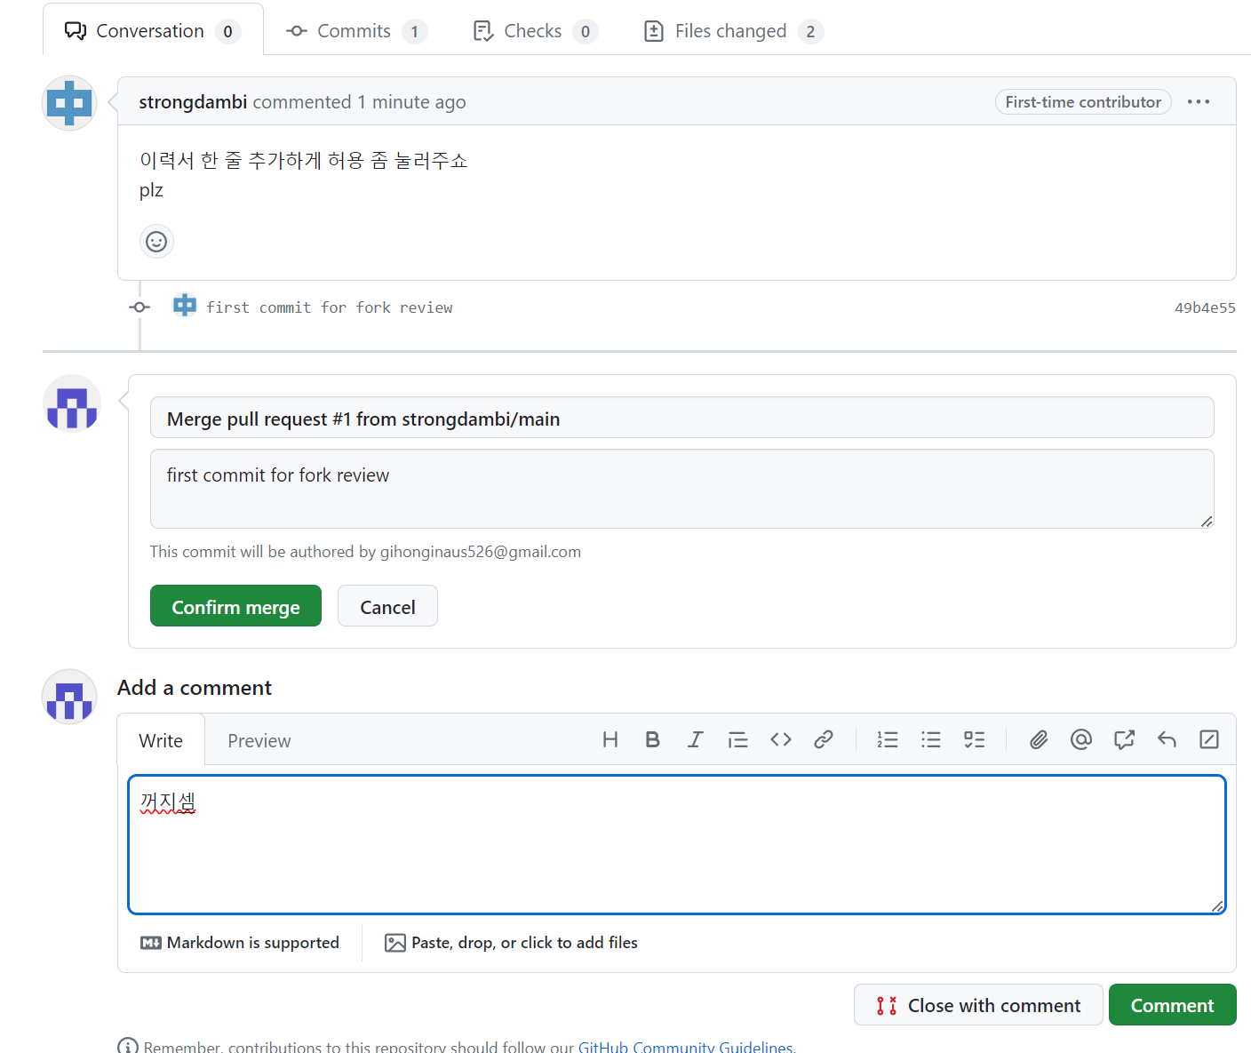
Task: Insert a numbered list icon
Action: 888,739
